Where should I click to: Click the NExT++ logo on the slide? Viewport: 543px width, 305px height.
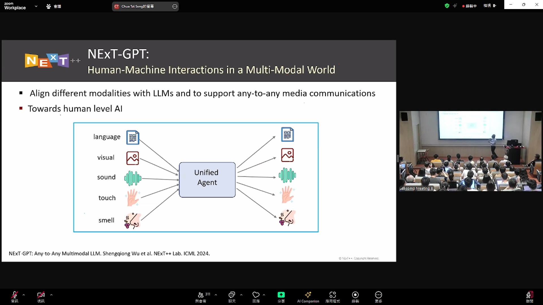point(52,60)
